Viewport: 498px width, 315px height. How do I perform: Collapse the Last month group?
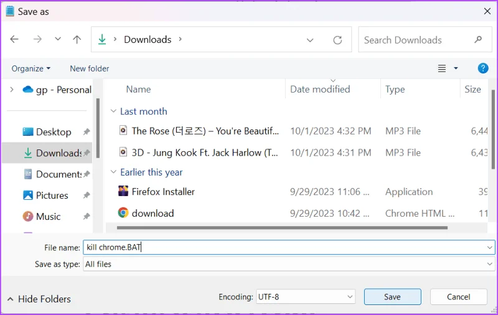(x=113, y=111)
